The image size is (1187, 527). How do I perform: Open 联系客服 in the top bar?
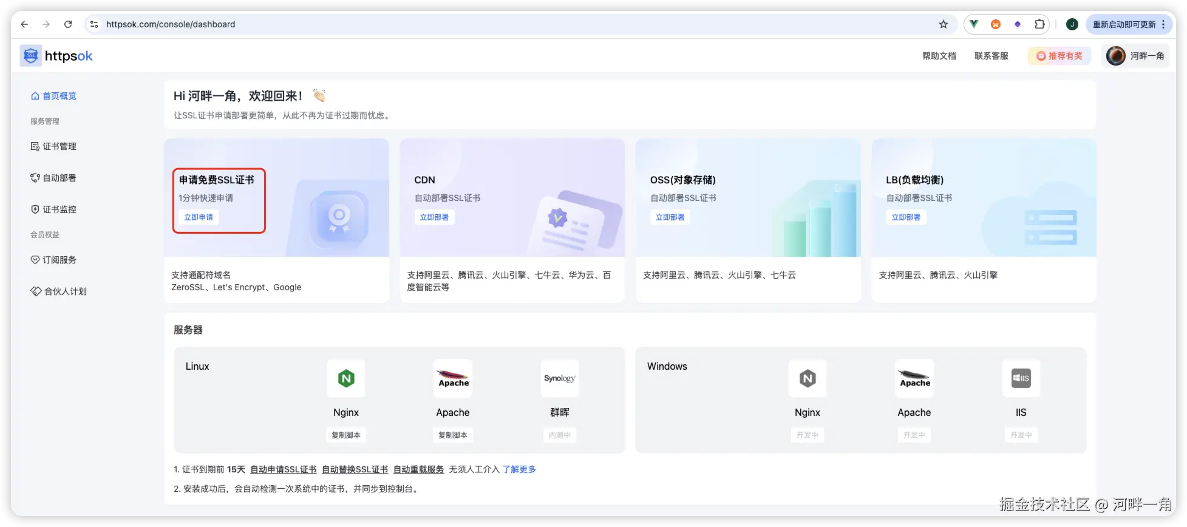click(x=991, y=56)
